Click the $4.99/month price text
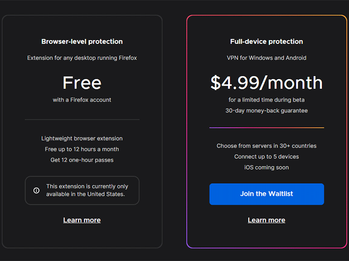The width and height of the screenshot is (349, 261). click(267, 83)
